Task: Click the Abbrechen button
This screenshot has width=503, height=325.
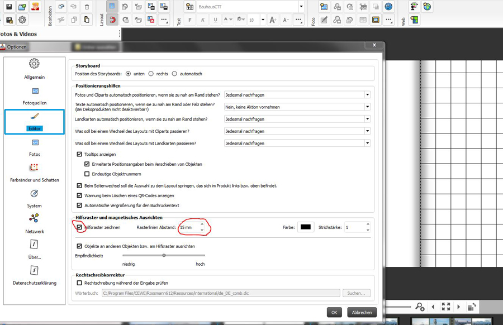Action: 362,312
